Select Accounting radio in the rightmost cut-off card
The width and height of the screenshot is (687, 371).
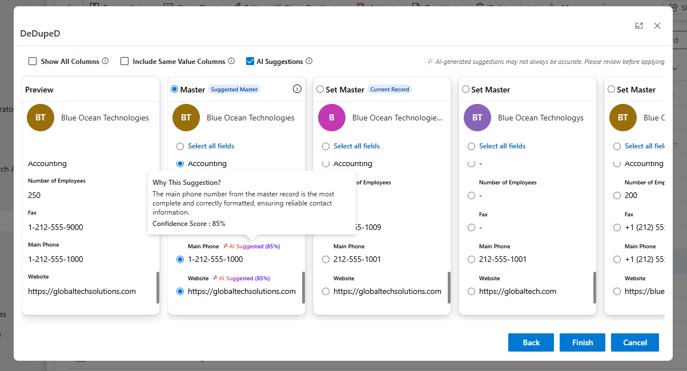pos(617,163)
